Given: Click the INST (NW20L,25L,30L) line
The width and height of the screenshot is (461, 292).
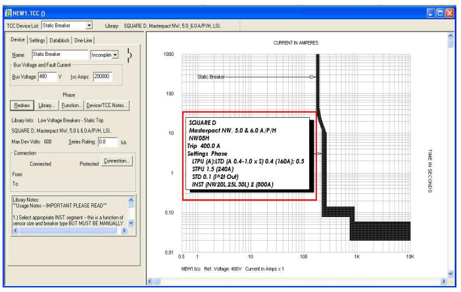Looking at the screenshot, I should tap(233, 184).
